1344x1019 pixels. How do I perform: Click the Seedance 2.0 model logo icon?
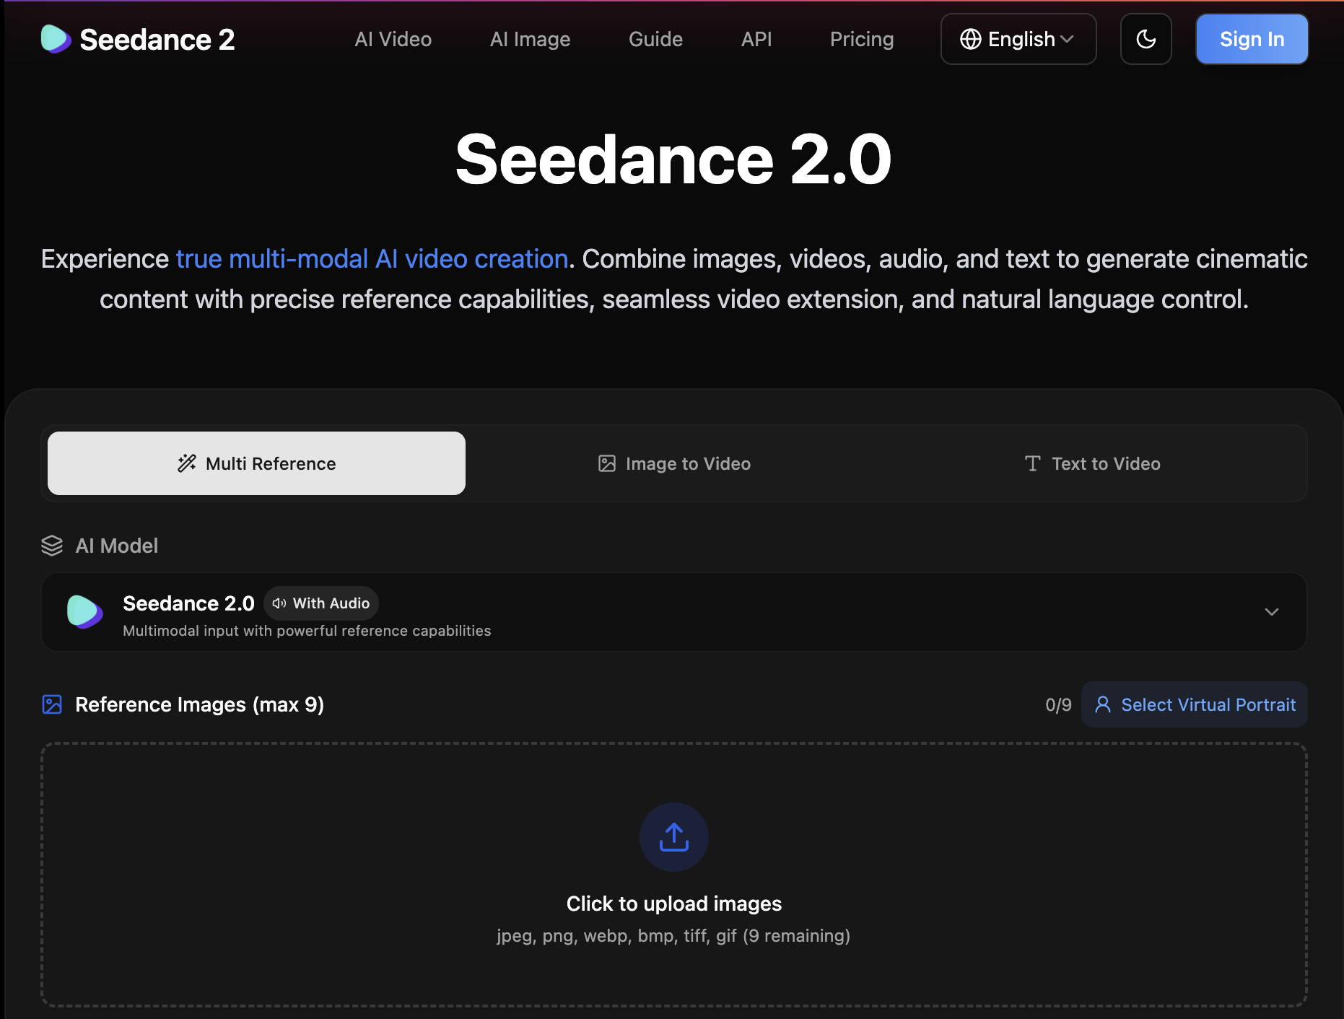pos(84,612)
